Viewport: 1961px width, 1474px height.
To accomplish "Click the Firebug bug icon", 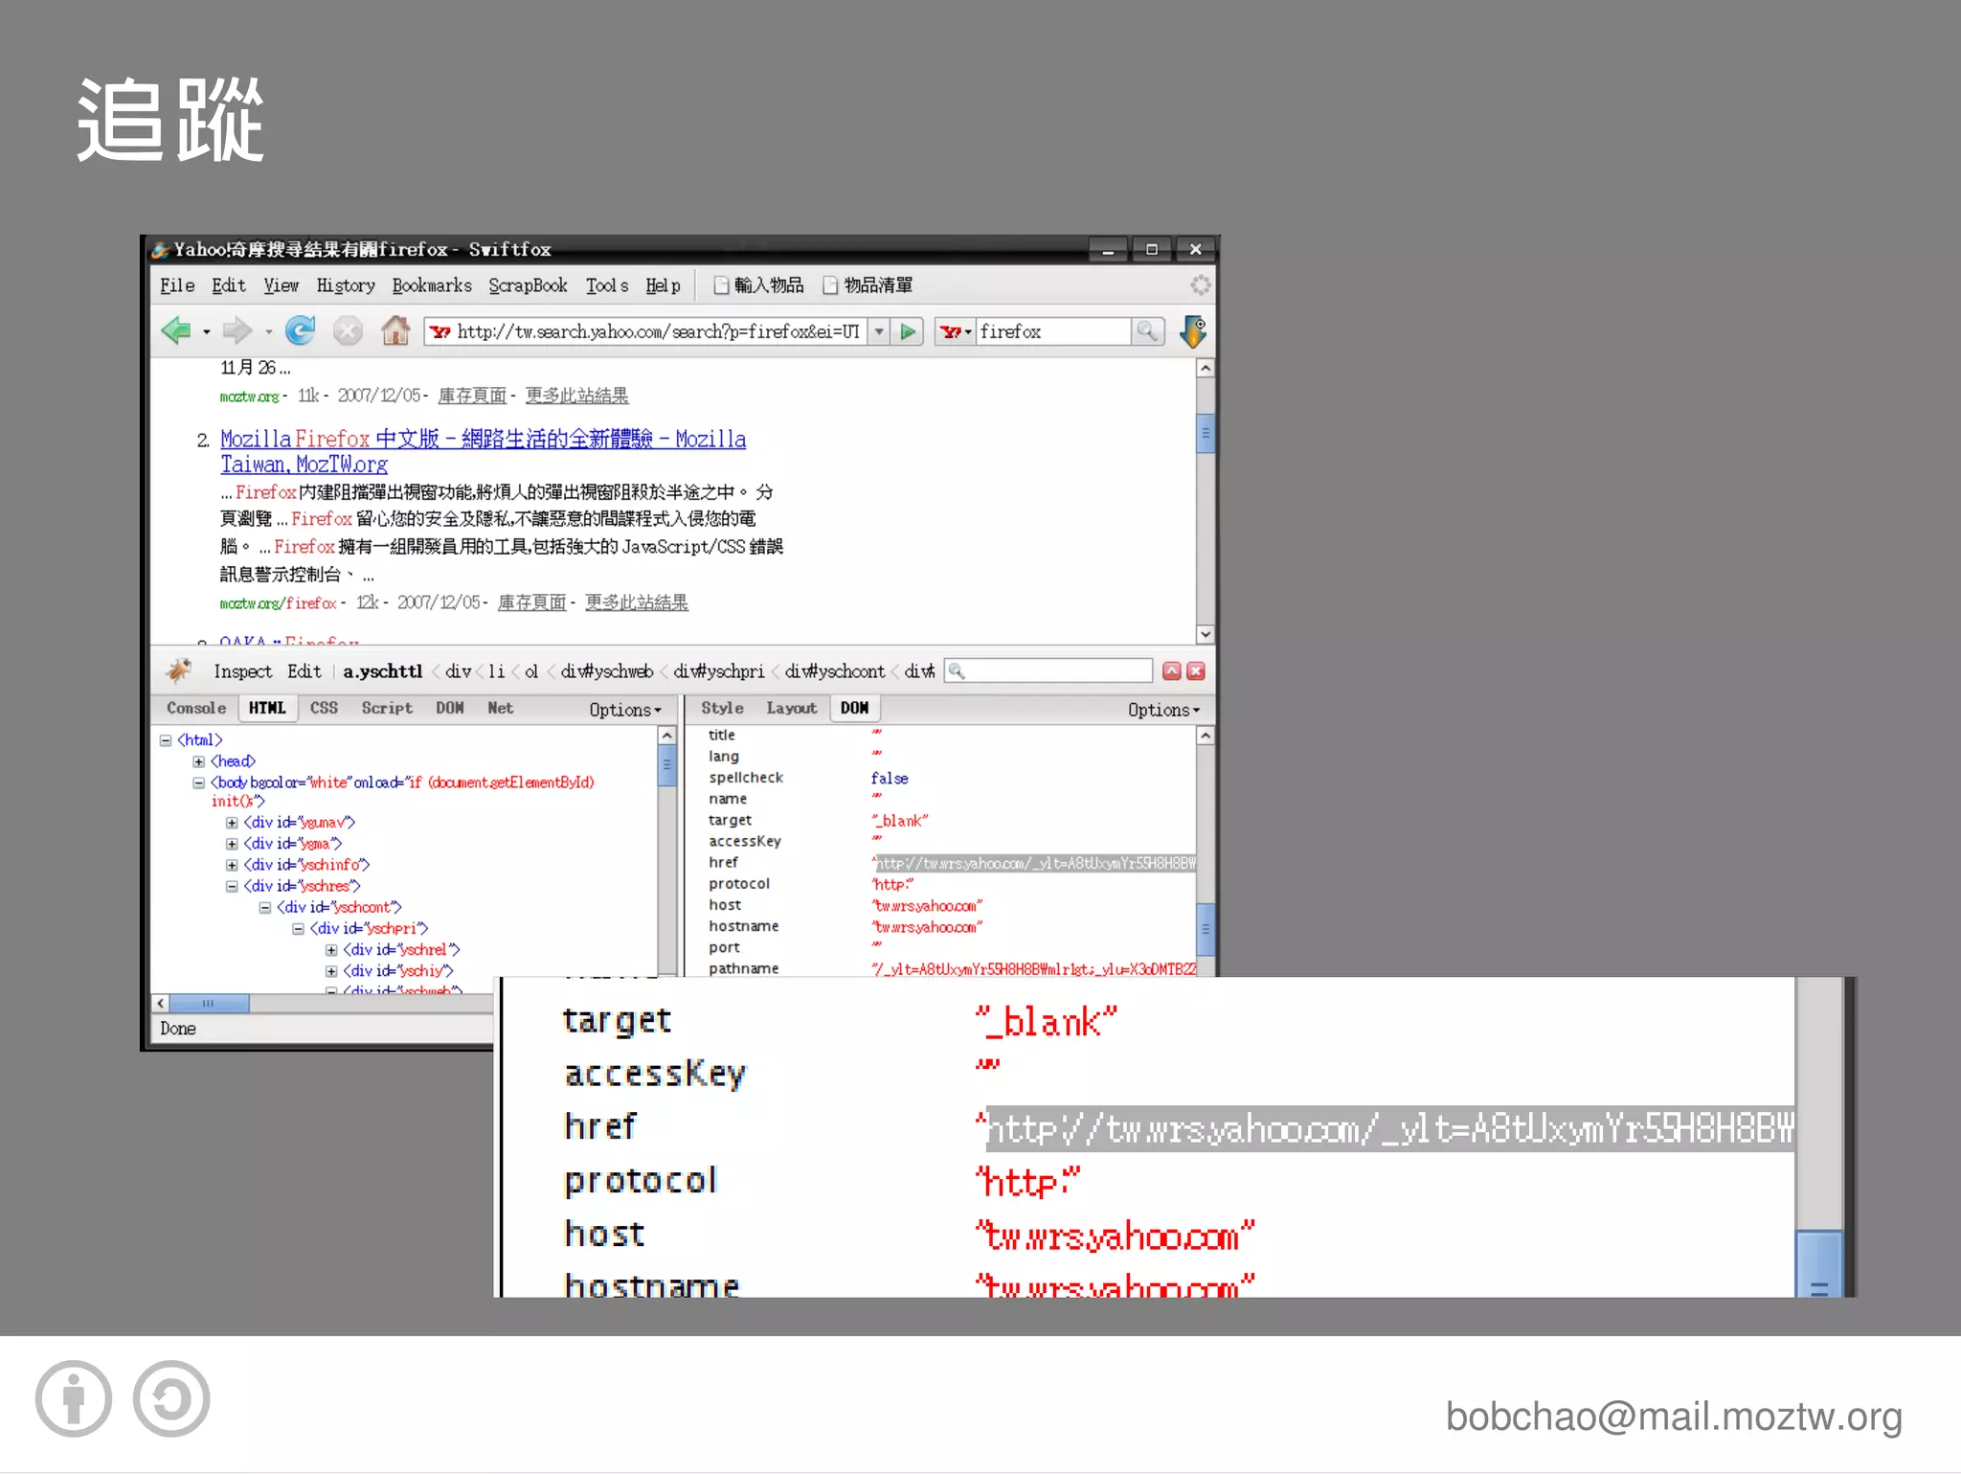I will 179,670.
